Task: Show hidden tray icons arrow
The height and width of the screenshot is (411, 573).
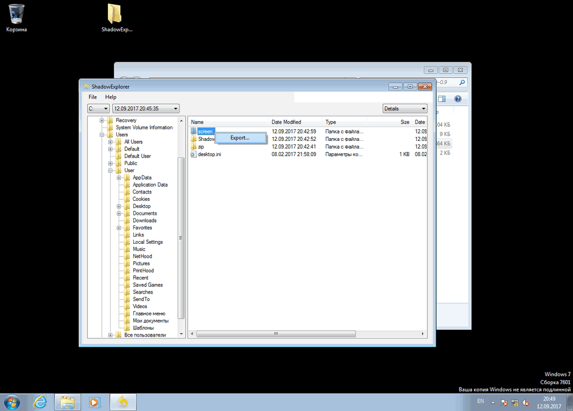Action: [x=493, y=403]
